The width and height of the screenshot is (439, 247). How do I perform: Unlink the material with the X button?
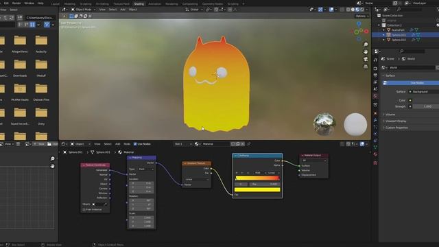[x=243, y=144]
